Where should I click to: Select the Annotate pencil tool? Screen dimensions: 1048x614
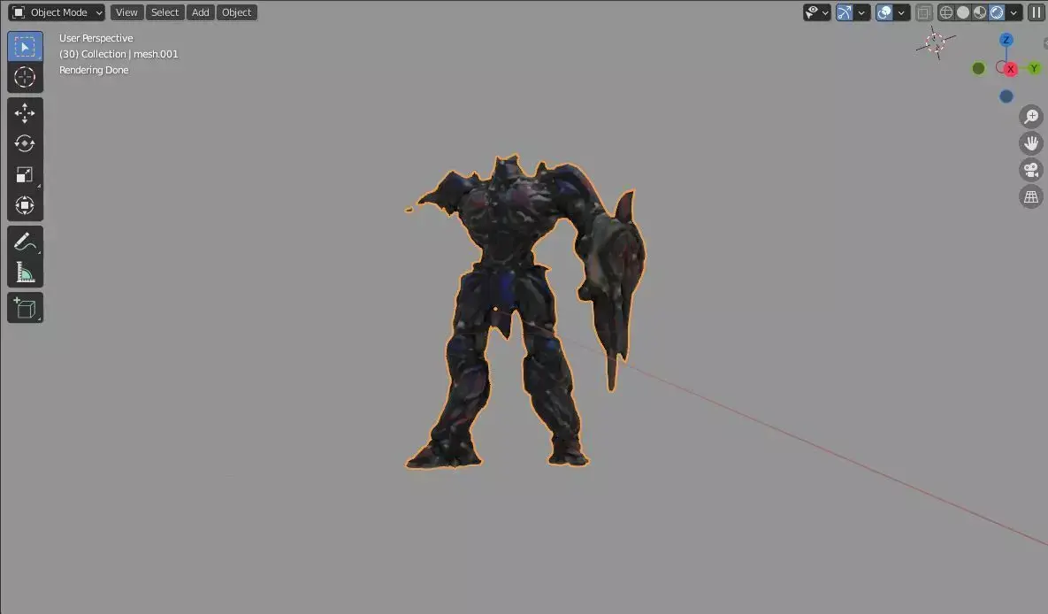[25, 241]
